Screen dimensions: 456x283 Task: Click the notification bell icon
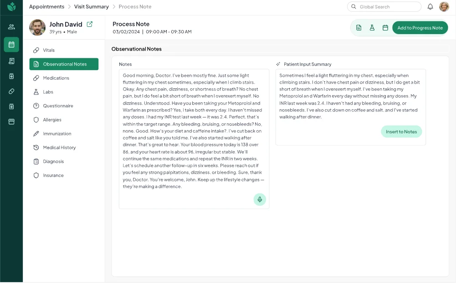coord(430,6)
